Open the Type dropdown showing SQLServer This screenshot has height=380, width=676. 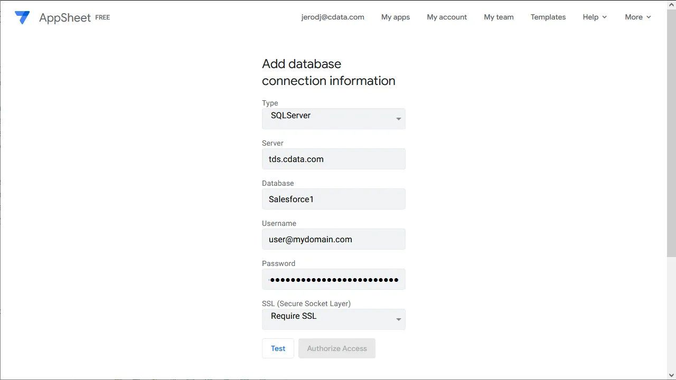[327, 118]
